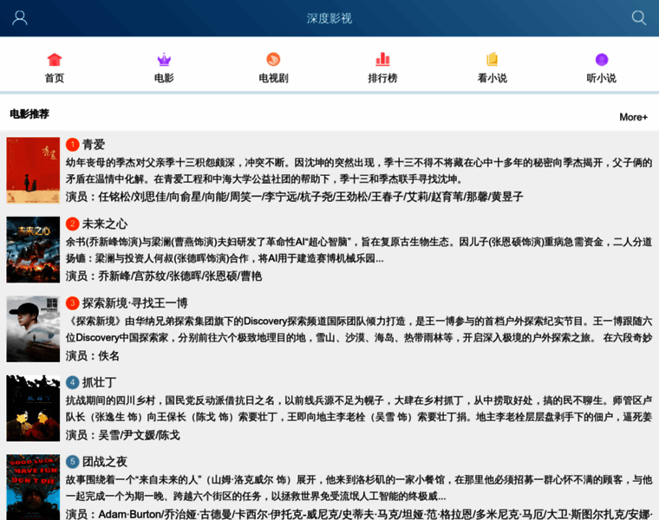Image resolution: width=659 pixels, height=520 pixels.
Task: Click the purple crown movie icon
Action: point(164,60)
